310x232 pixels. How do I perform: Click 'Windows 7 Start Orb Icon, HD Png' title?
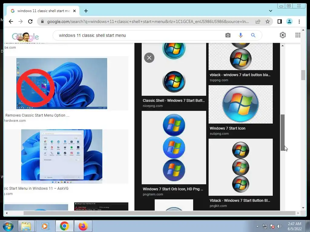point(173,189)
